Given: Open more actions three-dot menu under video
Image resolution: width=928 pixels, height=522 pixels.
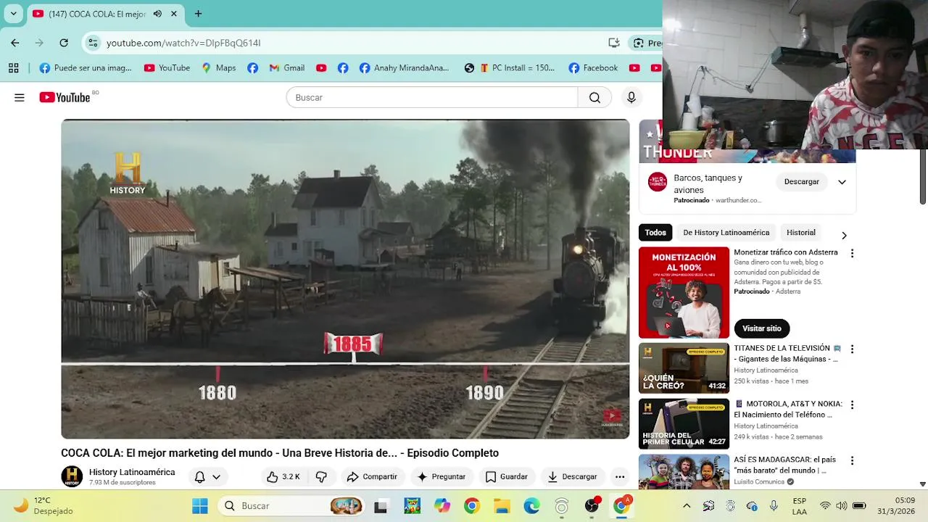Looking at the screenshot, I should point(619,476).
